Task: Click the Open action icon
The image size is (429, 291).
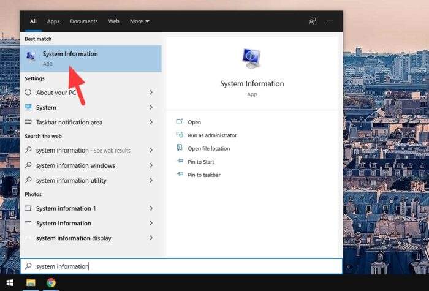Action: 180,121
